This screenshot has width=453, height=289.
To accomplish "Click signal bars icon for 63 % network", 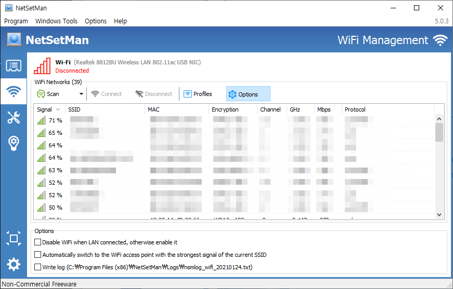I will (41, 170).
